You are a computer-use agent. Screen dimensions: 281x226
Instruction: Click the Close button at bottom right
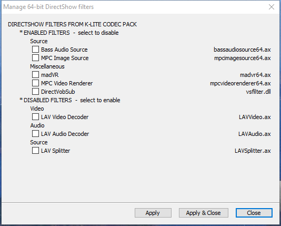pos(254,213)
